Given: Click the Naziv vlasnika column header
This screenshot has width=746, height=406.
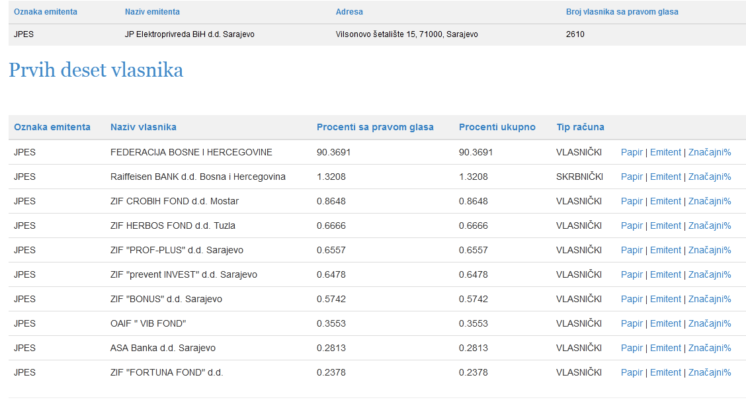Looking at the screenshot, I should pyautogui.click(x=144, y=127).
